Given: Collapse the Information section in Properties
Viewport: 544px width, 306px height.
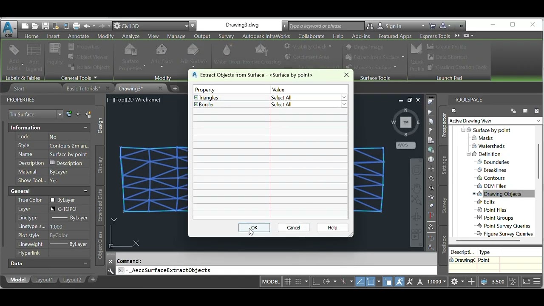Looking at the screenshot, I should pos(85,127).
